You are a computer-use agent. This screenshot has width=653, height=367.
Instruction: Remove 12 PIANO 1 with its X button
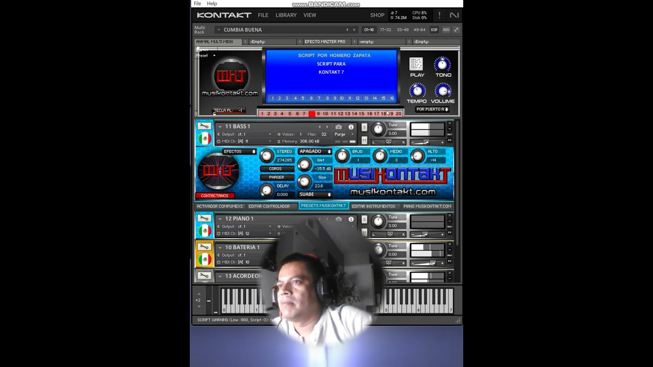[x=449, y=216]
